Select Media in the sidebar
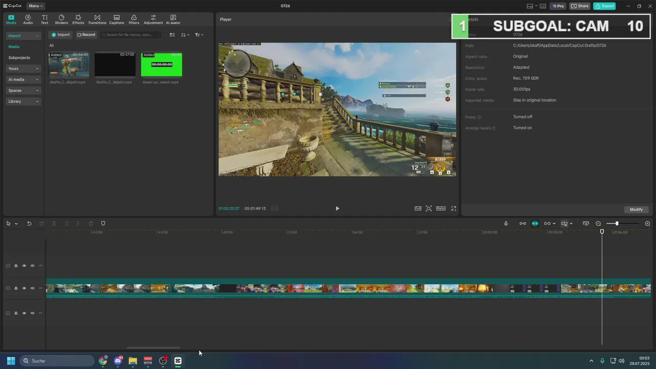Image resolution: width=656 pixels, height=369 pixels. pos(14,47)
